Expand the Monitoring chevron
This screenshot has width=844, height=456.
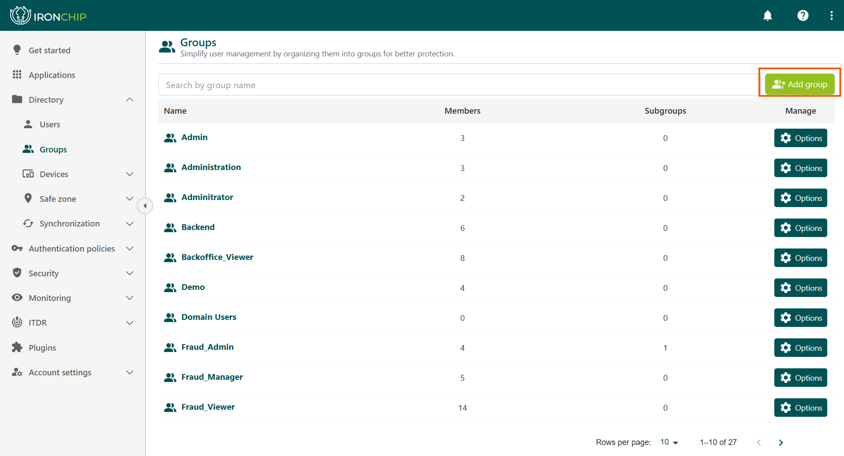pos(130,298)
